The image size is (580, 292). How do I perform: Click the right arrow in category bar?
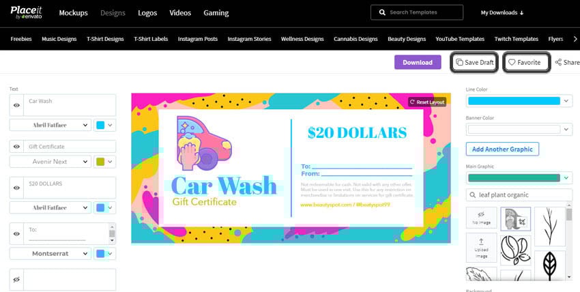(x=575, y=39)
